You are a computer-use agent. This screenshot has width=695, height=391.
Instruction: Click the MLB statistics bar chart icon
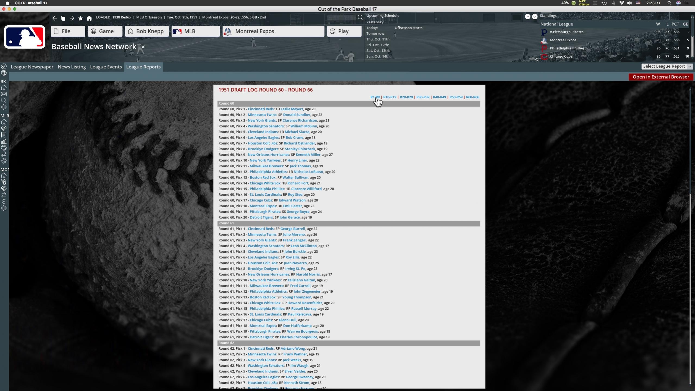click(4, 141)
